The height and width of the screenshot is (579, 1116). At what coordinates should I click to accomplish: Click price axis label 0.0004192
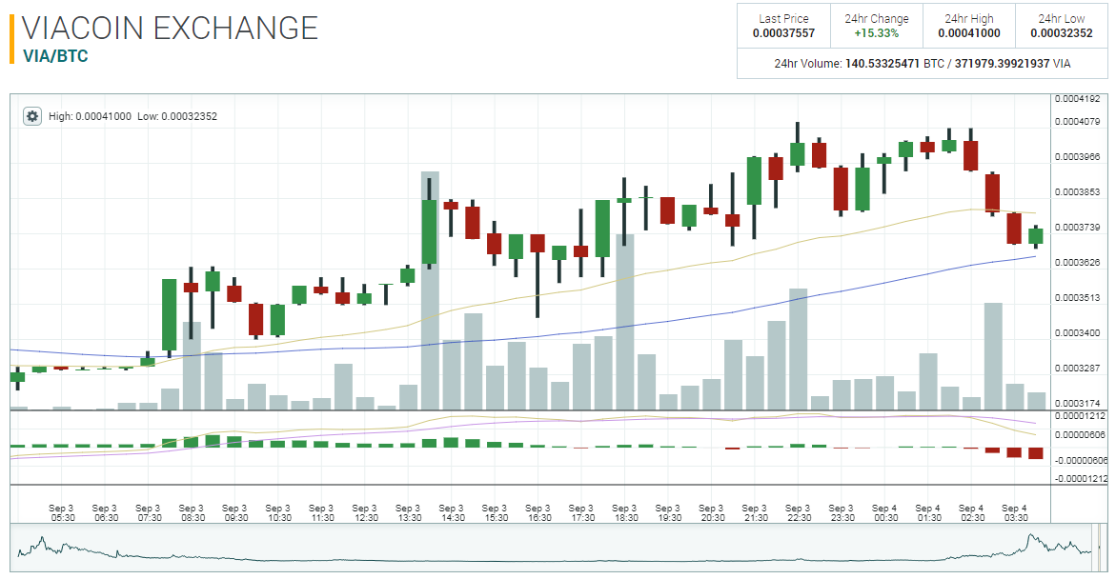pyautogui.click(x=1077, y=99)
